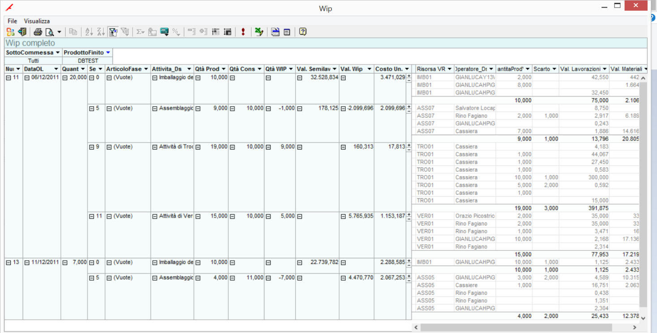Click the Show As percent icon
Image resolution: width=657 pixels, height=333 pixels.
[x=176, y=32]
